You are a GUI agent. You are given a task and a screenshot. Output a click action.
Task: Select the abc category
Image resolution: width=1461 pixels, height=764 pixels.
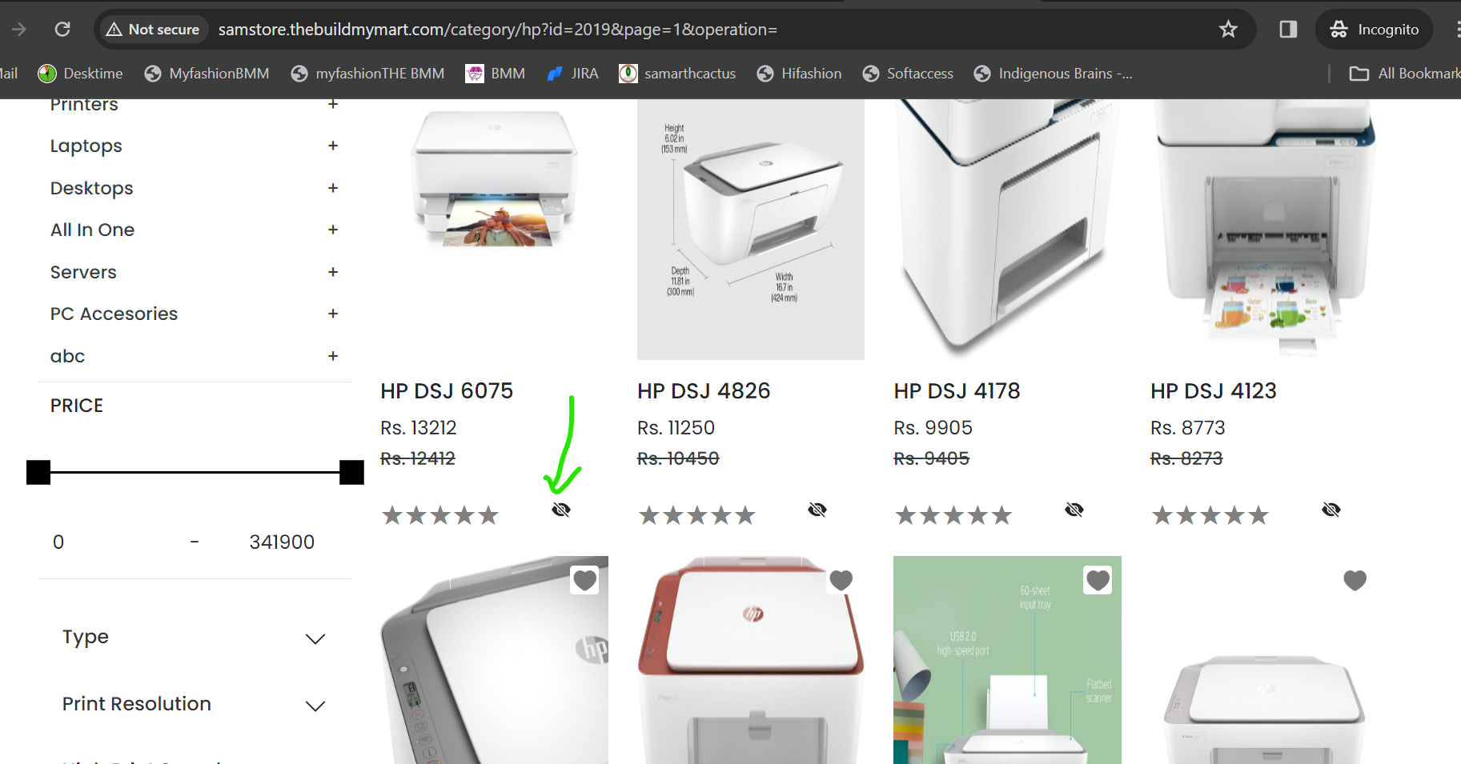68,356
